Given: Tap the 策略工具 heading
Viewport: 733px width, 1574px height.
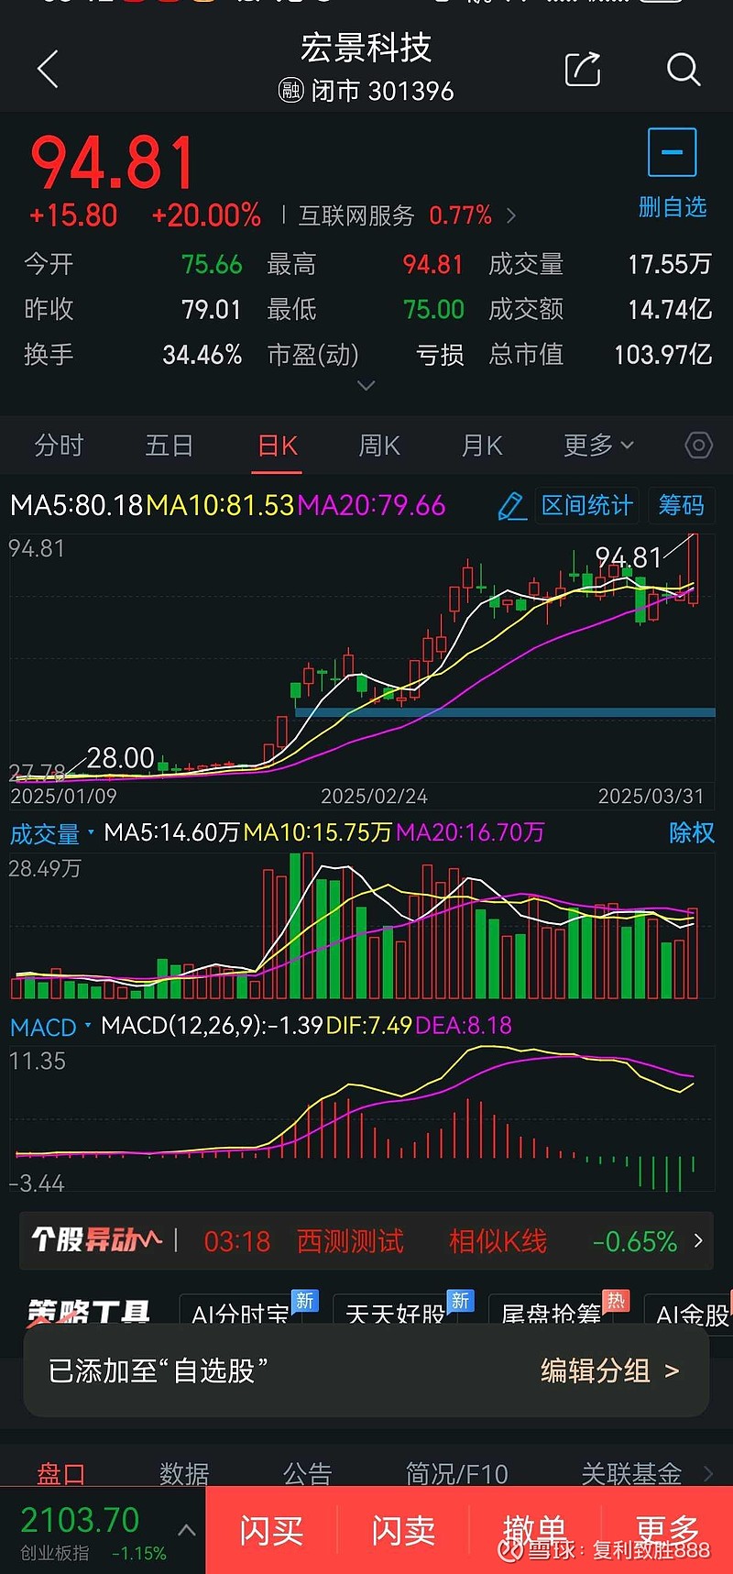Looking at the screenshot, I should (88, 1313).
